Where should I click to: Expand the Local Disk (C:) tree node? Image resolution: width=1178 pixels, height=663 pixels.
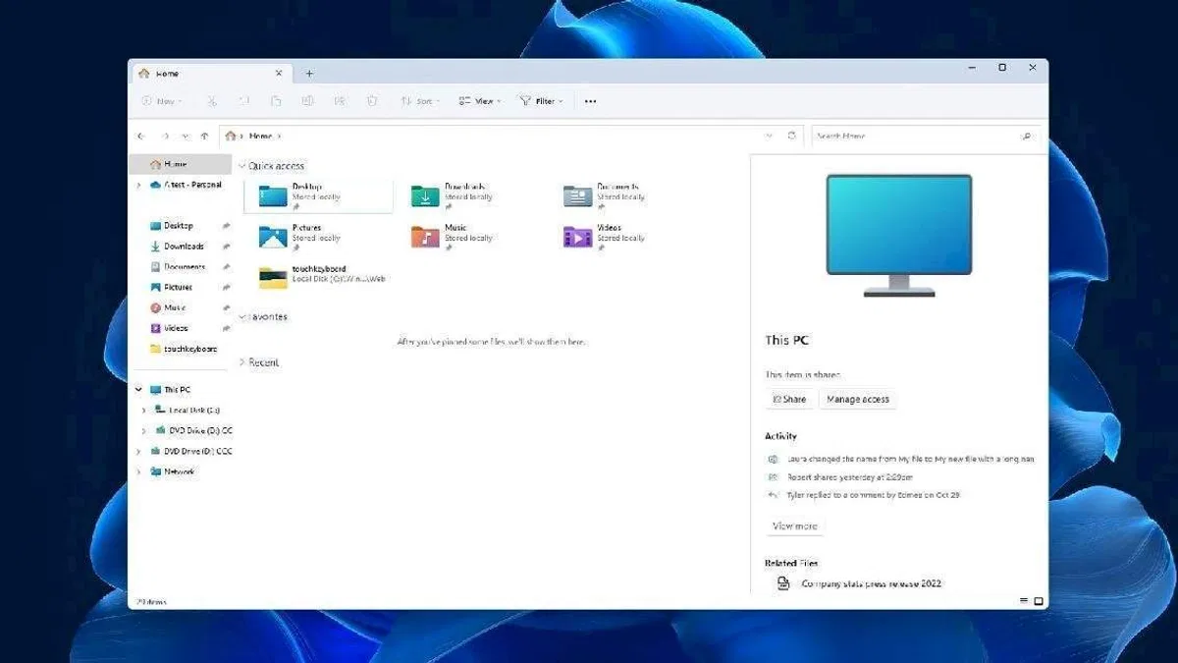[144, 411]
